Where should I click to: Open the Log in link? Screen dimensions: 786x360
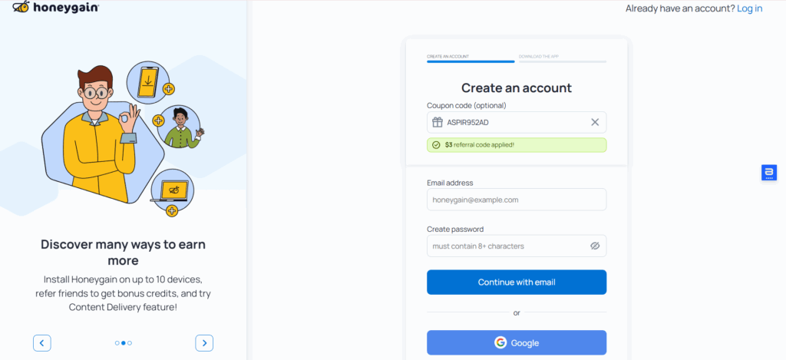click(x=749, y=8)
